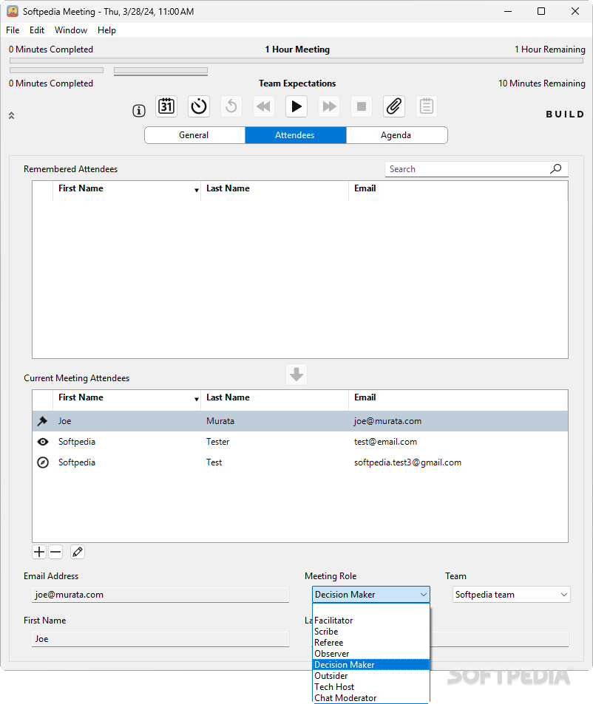Click the second agenda item progress bar
This screenshot has height=704, width=593.
tap(161, 70)
